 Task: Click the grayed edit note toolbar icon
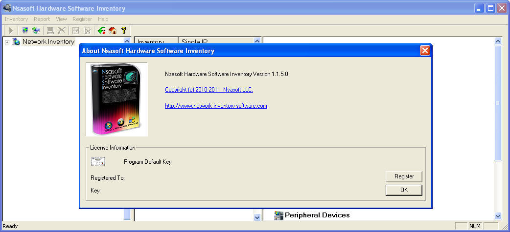point(76,31)
